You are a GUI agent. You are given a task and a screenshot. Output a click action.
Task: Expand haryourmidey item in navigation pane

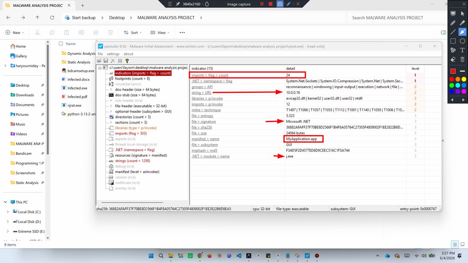(5, 66)
